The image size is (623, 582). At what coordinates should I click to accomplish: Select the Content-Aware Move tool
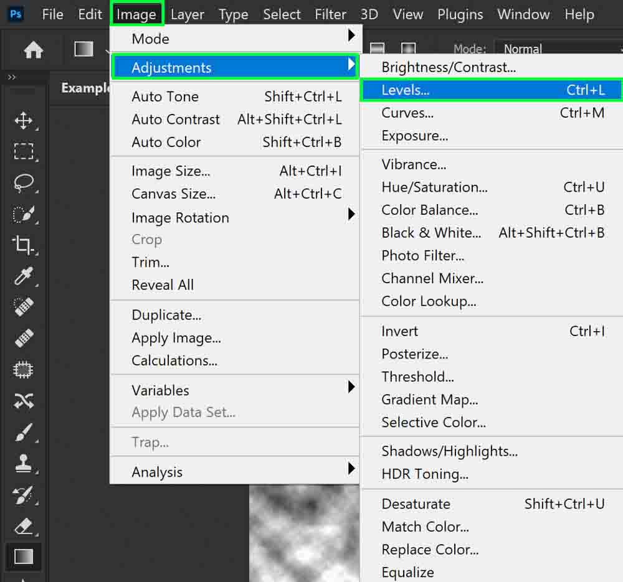(24, 401)
